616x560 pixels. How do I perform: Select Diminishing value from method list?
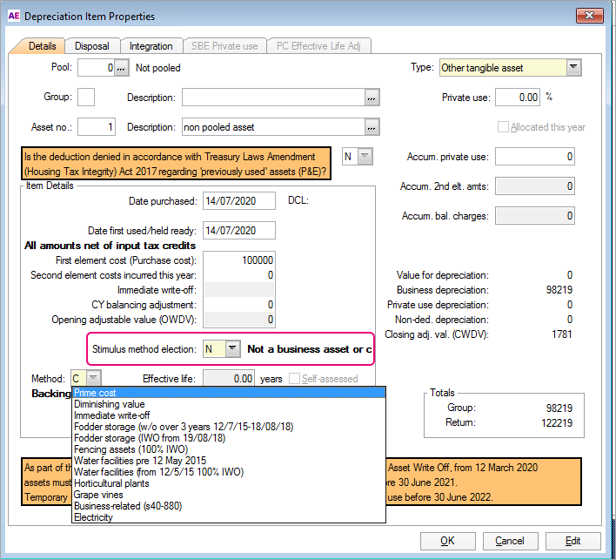click(110, 404)
